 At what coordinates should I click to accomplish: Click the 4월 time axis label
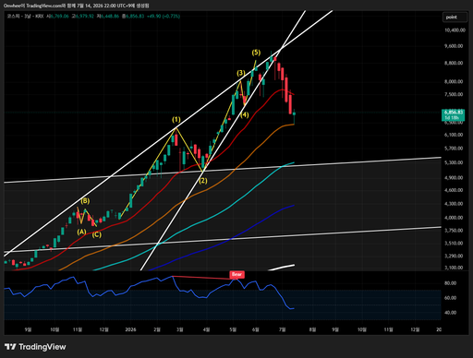click(206, 329)
